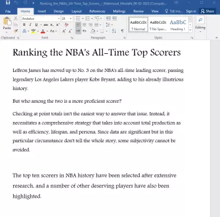This screenshot has width=220, height=217.
Task: Decrease paragraph indent
Action: click(108, 18)
